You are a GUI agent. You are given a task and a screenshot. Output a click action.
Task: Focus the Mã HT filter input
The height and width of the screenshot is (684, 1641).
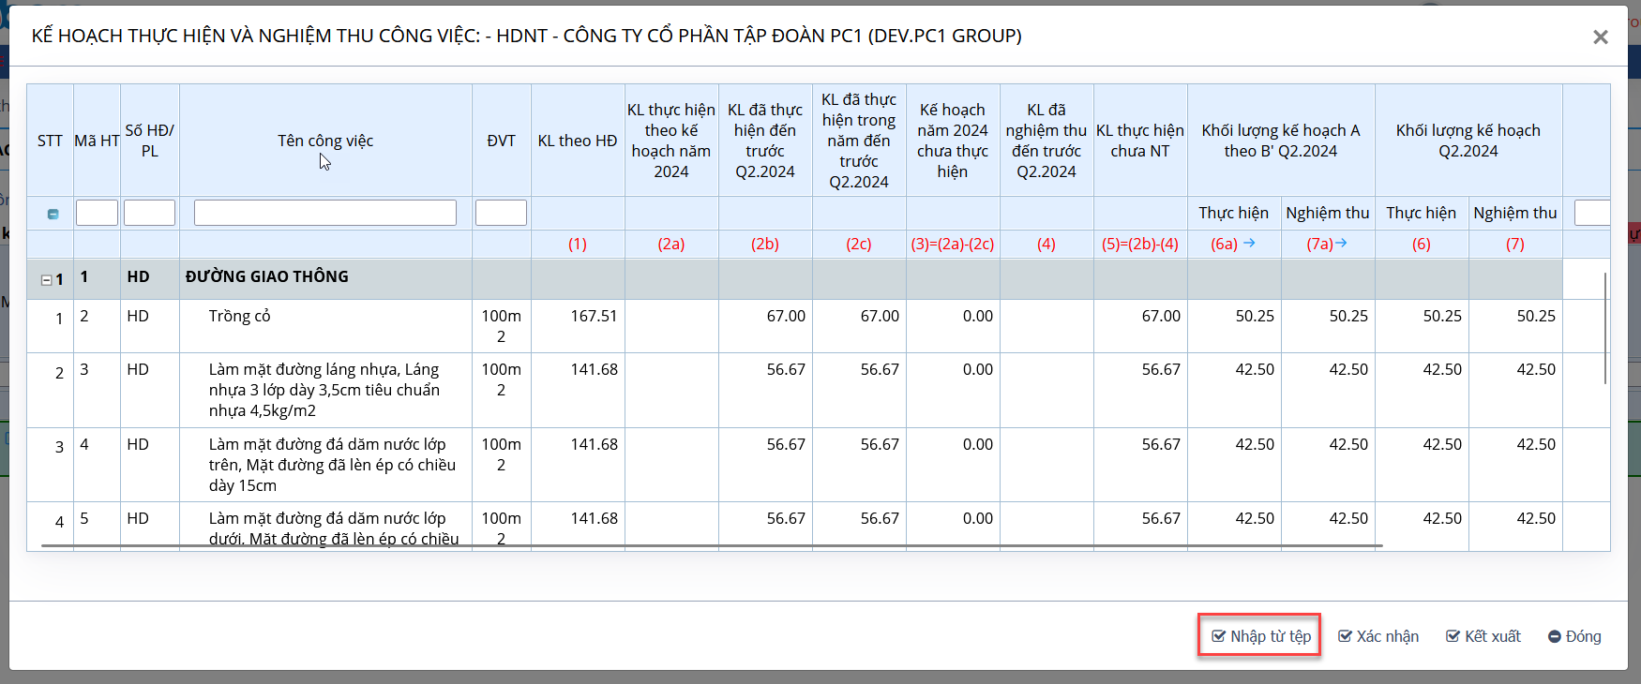tap(97, 213)
